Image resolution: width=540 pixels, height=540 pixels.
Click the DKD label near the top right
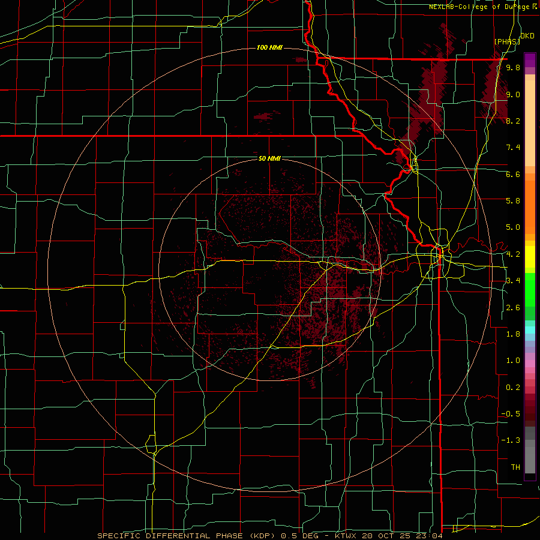[527, 36]
